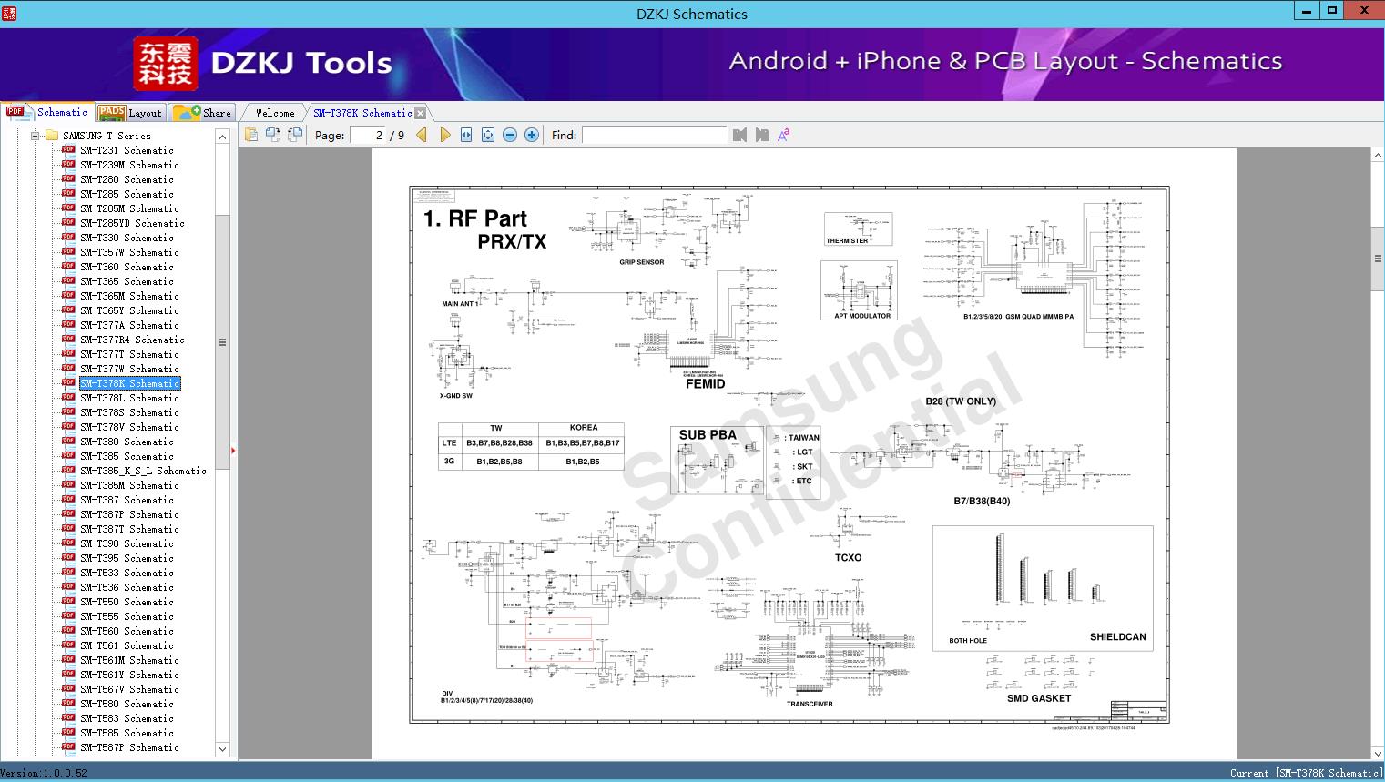The image size is (1385, 782).
Task: Click the copy page icon in toolbar
Action: (251, 135)
